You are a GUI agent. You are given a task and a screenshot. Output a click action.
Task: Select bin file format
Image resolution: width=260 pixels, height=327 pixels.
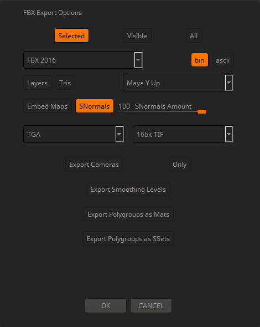[x=199, y=60]
